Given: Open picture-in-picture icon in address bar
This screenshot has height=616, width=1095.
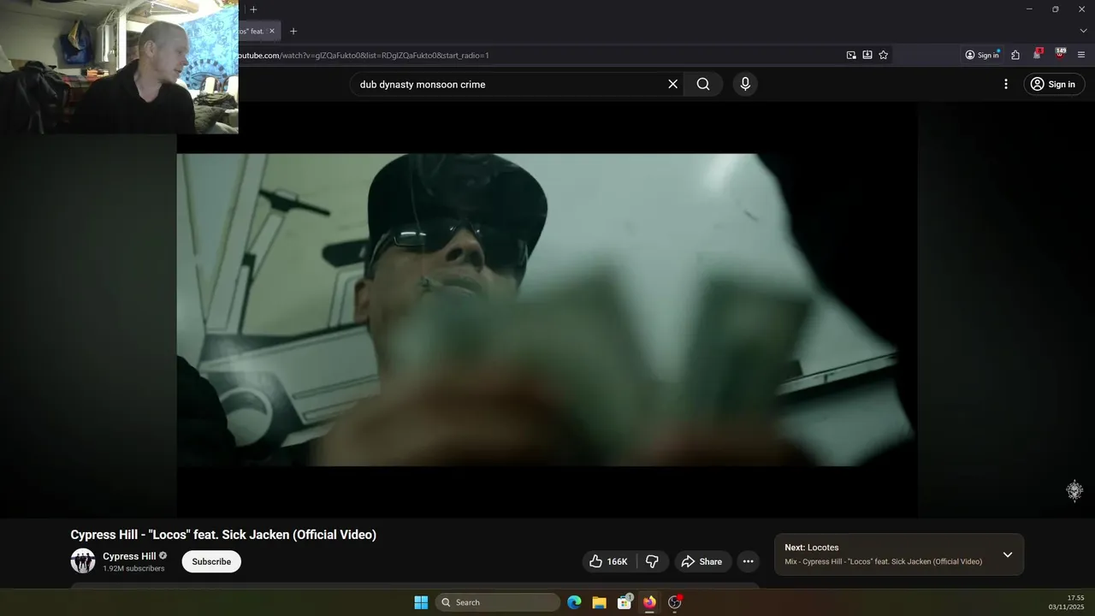Looking at the screenshot, I should point(851,55).
